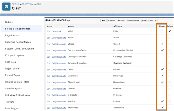The width and height of the screenshot is (174, 111).
Task: Delete the In Dispute value
Action: click(53, 95)
